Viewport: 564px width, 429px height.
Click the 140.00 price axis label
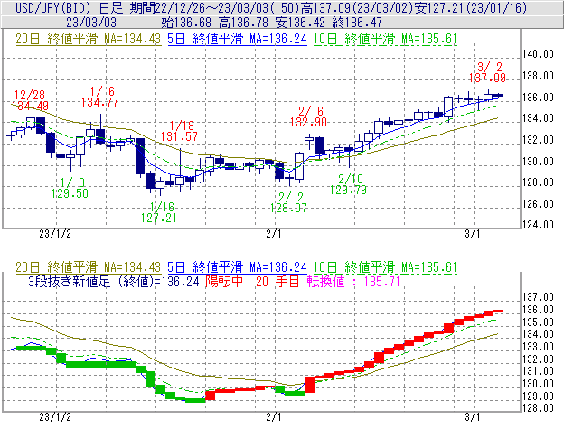point(538,54)
